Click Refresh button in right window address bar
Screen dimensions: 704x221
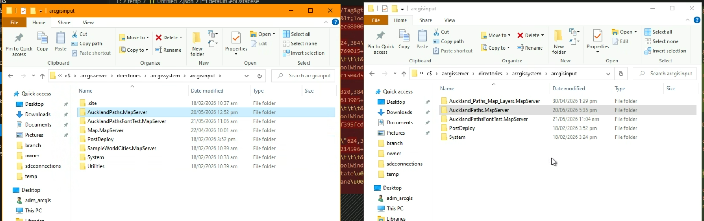[x=621, y=74]
